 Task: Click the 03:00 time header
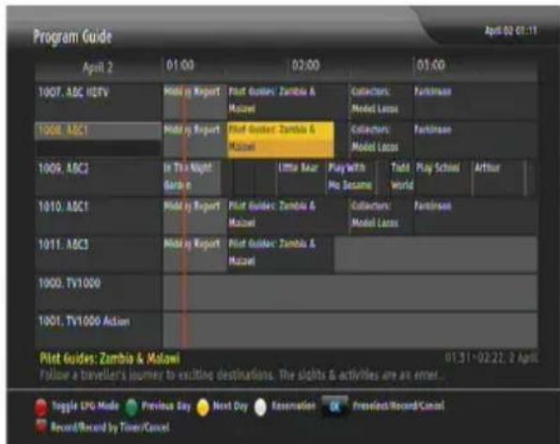430,66
